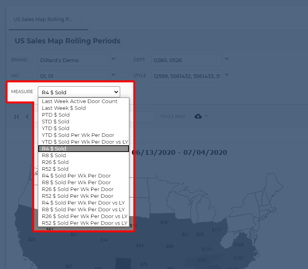Image resolution: width=308 pixels, height=269 pixels.
Task: Close the US Sales Map Rolling tab
Action: point(80,19)
